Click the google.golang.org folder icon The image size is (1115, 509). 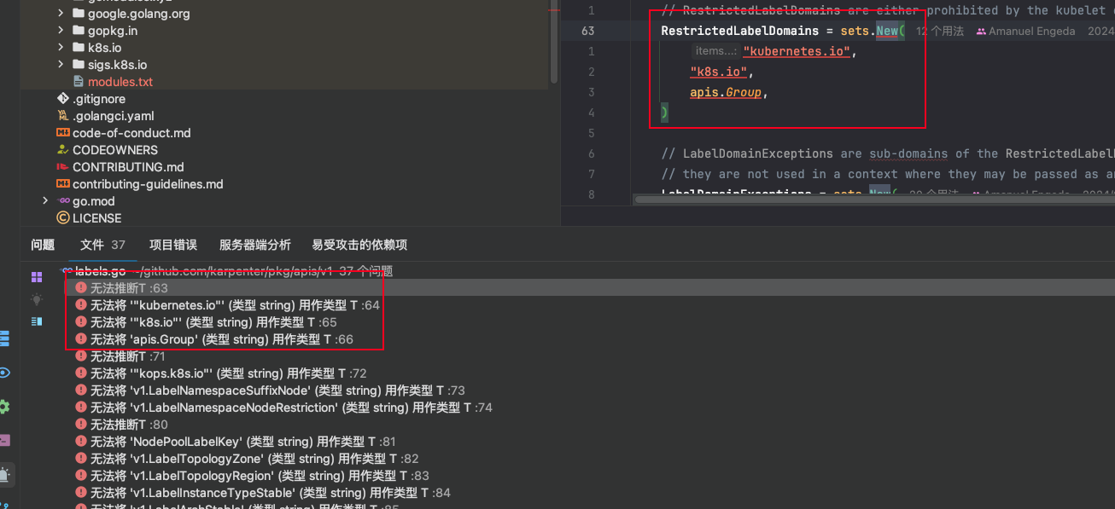pyautogui.click(x=79, y=14)
